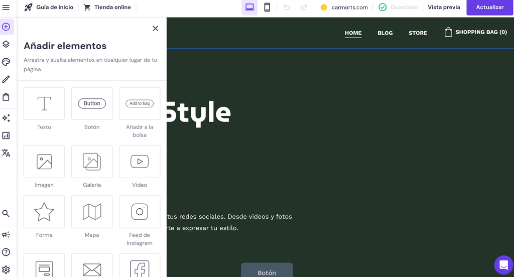
Task: Open Vista previa
Action: coord(444,8)
